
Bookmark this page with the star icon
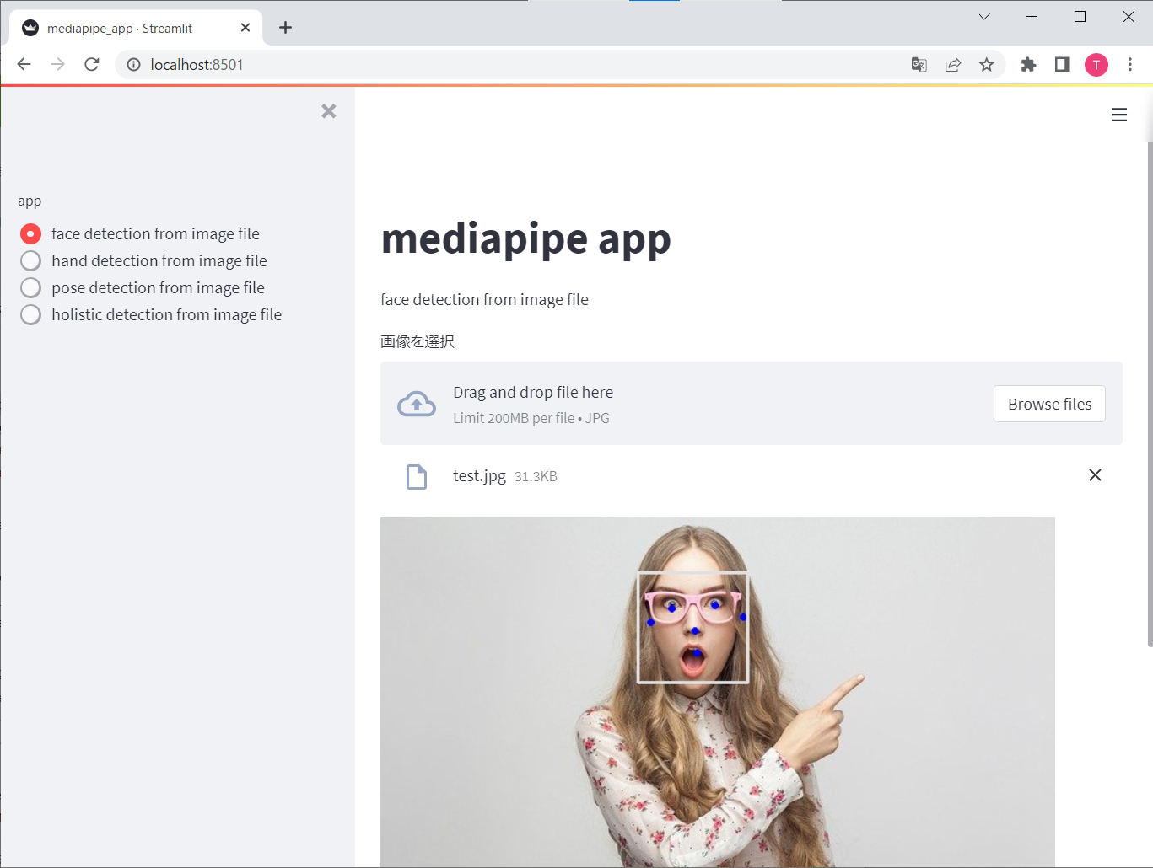[x=986, y=64]
